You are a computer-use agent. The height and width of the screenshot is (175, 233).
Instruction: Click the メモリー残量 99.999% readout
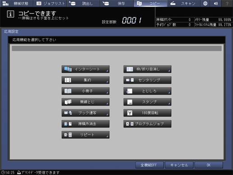pos(213,20)
